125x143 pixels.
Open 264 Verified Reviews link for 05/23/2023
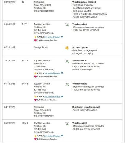click(52, 136)
